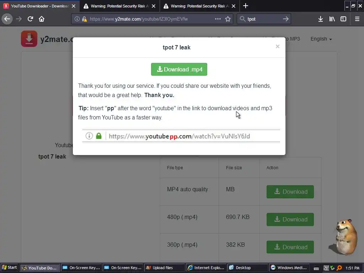Viewport: 364px width, 273px height.
Task: Open the Firefox hamburger menu
Action: (357, 19)
